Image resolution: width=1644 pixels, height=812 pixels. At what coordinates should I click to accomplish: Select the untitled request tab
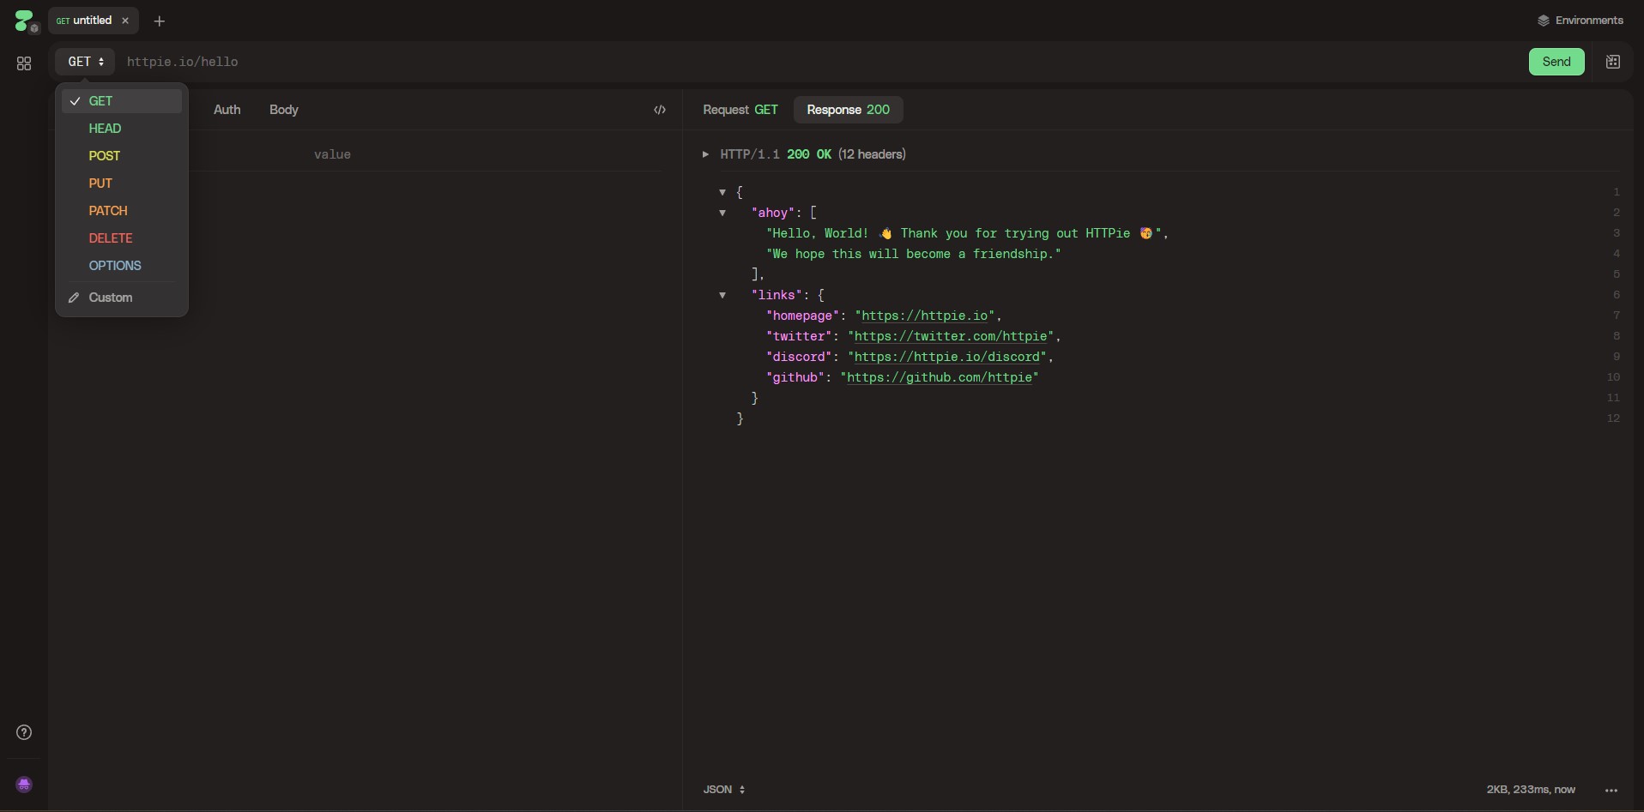93,21
